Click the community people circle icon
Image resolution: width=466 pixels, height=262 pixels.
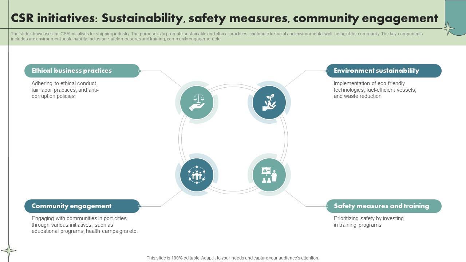197,175
